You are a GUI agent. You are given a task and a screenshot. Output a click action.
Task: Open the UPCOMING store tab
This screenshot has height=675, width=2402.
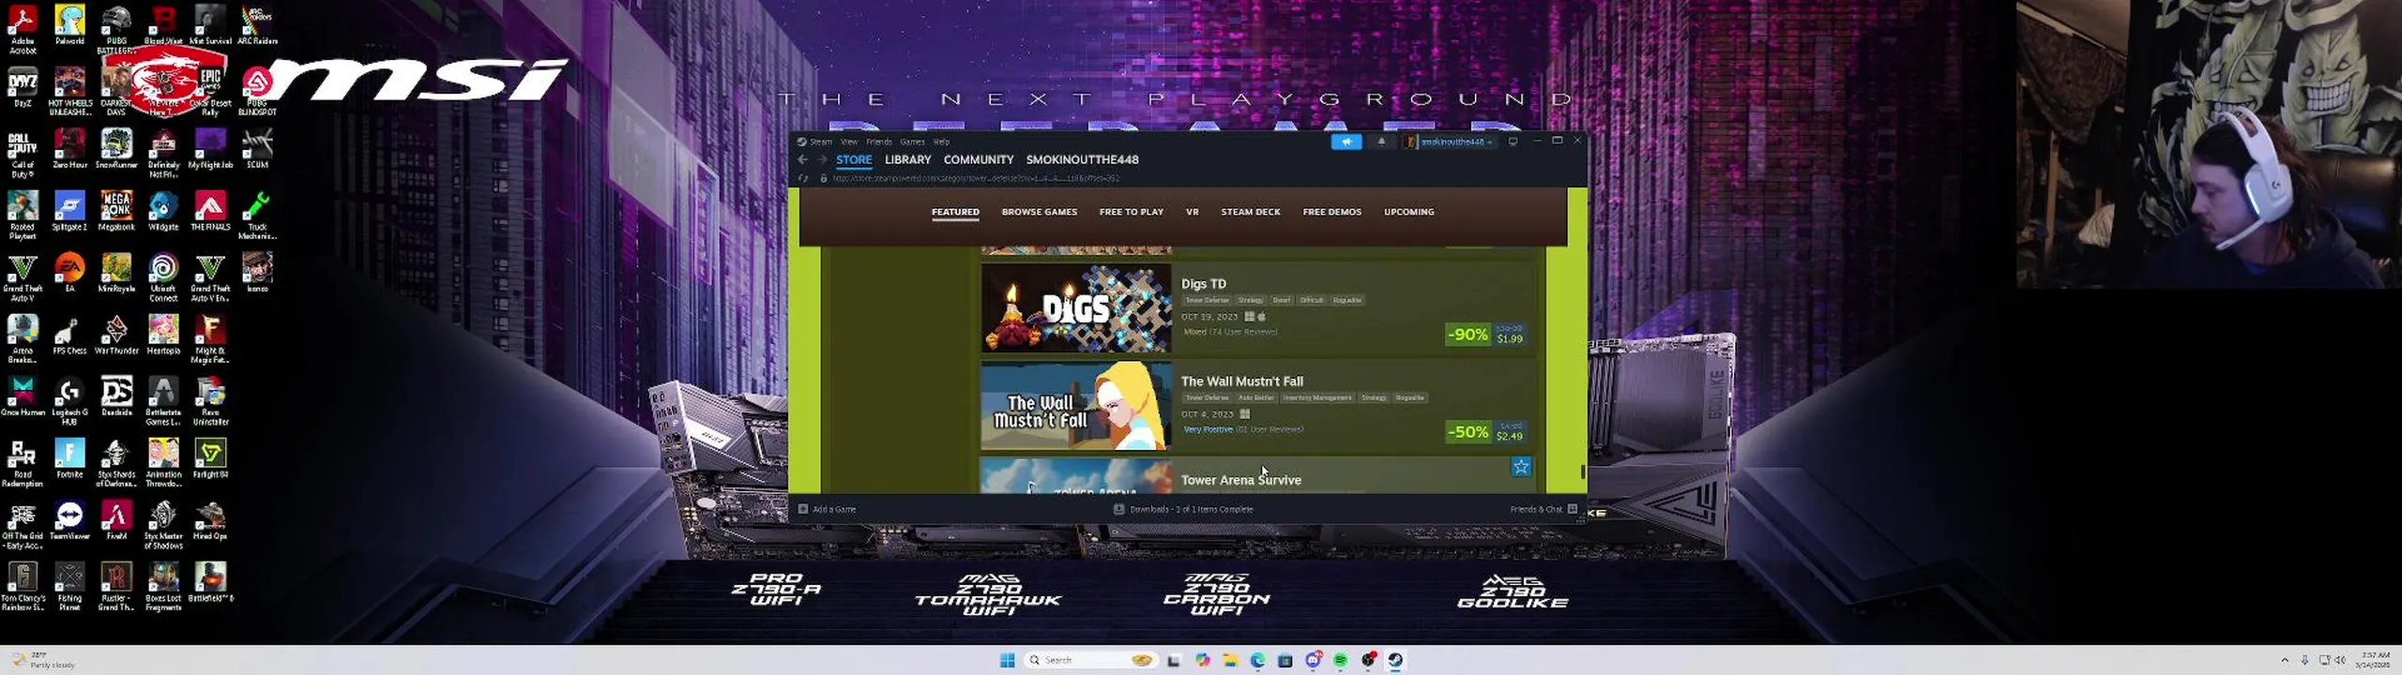point(1408,212)
